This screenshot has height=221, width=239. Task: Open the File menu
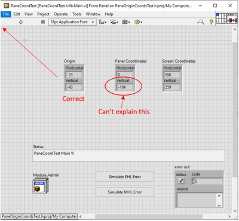pos(6,14)
